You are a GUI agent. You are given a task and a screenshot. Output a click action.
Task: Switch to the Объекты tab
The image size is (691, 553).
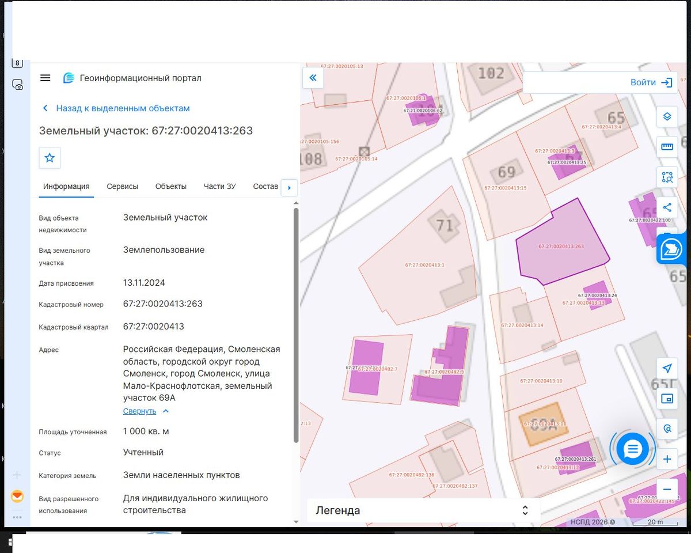(171, 186)
